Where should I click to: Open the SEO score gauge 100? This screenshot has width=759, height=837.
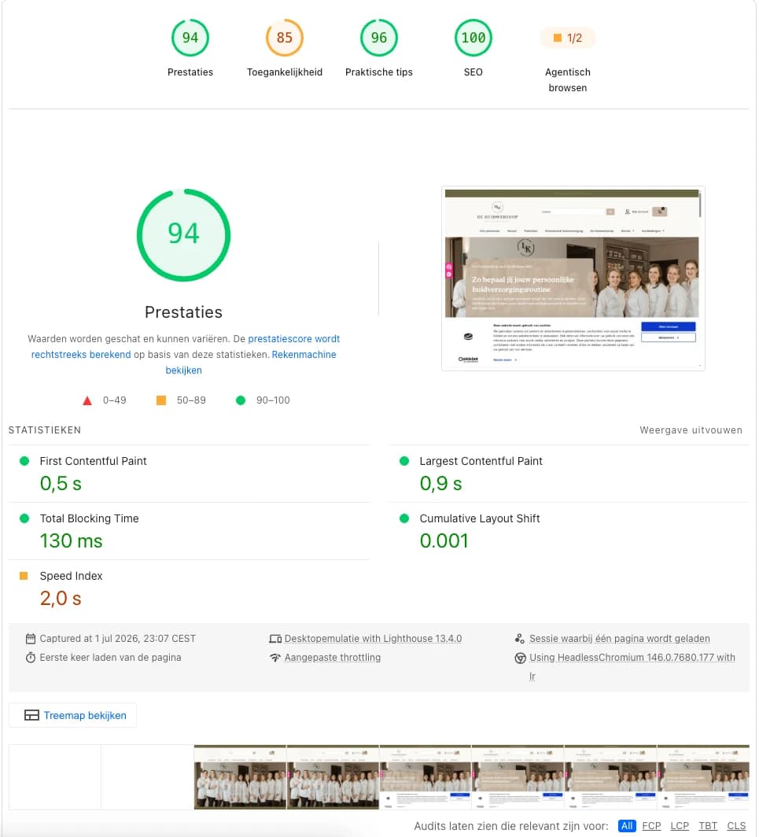point(473,38)
